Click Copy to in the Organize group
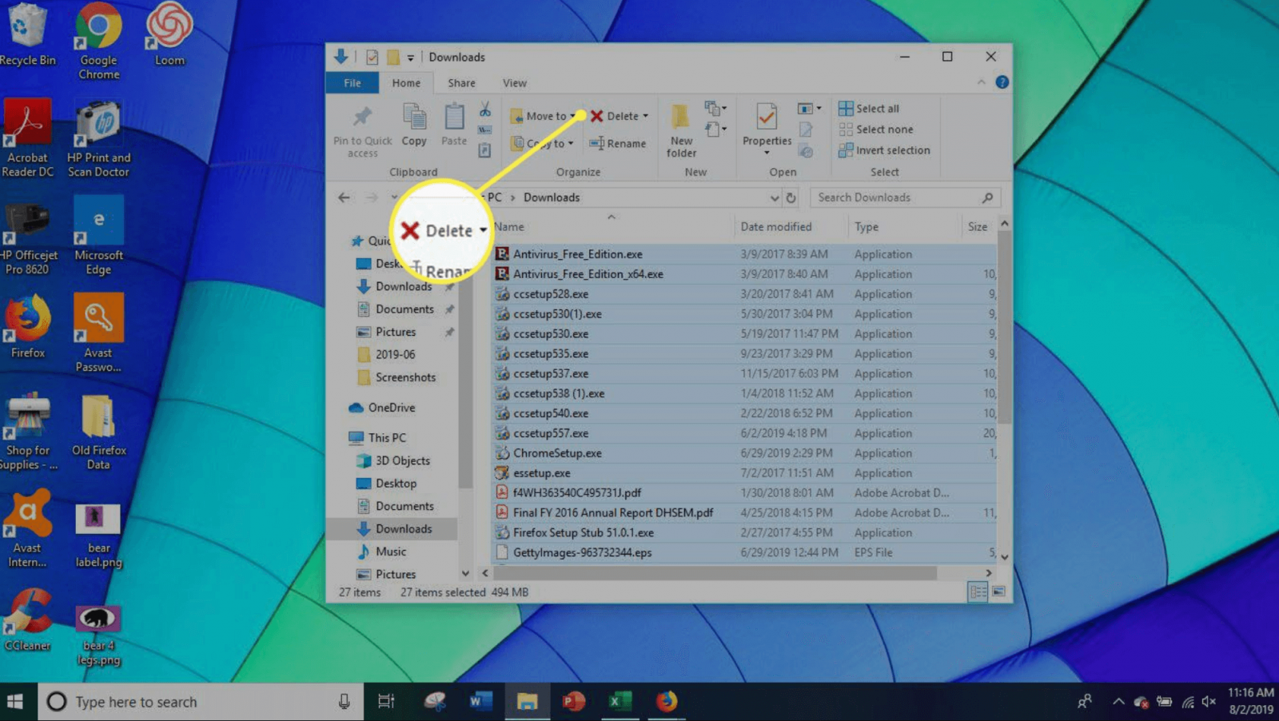Image resolution: width=1279 pixels, height=721 pixels. (543, 144)
